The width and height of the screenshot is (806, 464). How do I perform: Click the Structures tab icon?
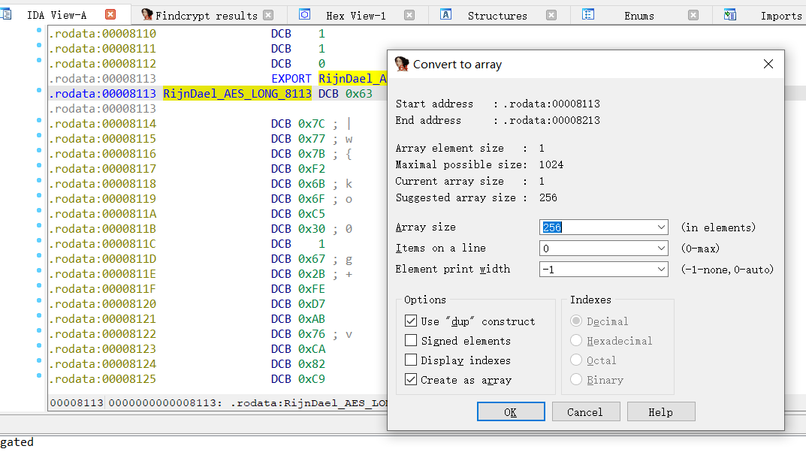[445, 15]
